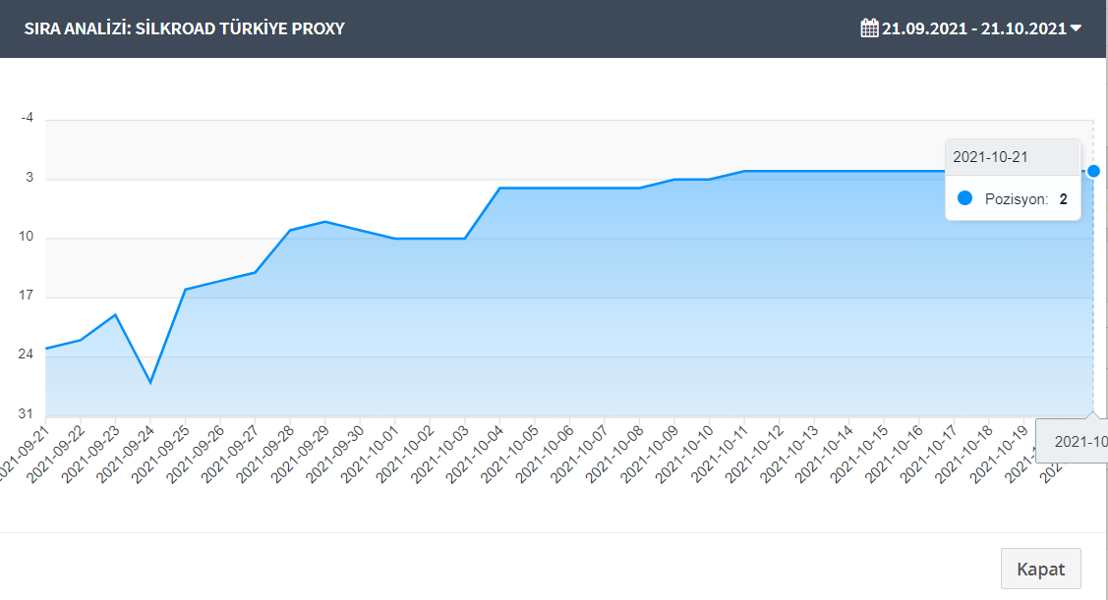Select the highlighted data point for 2021-10-21
Viewport: 1108px width, 600px height.
coord(1093,171)
